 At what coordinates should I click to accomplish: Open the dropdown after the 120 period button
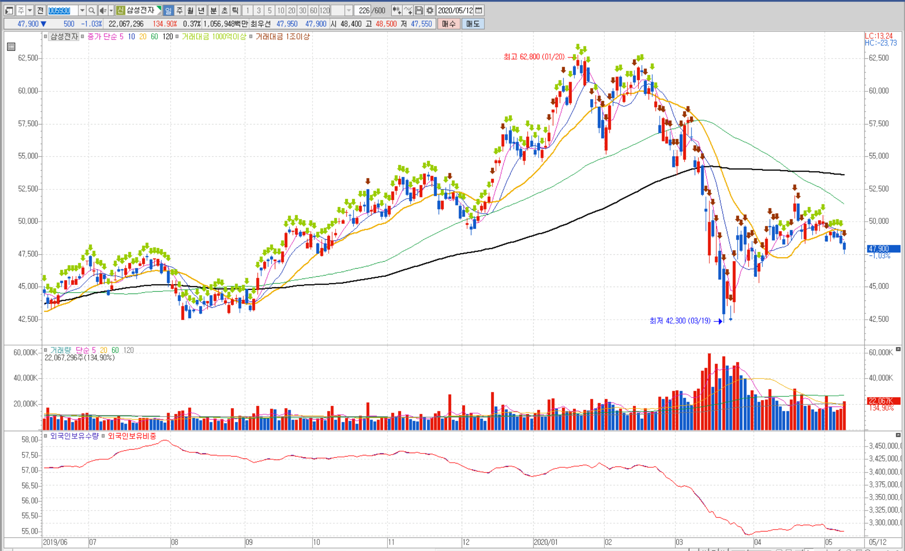[349, 10]
